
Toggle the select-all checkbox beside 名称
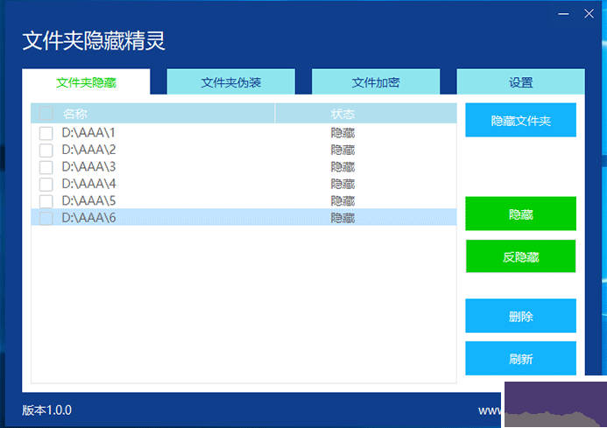46,114
